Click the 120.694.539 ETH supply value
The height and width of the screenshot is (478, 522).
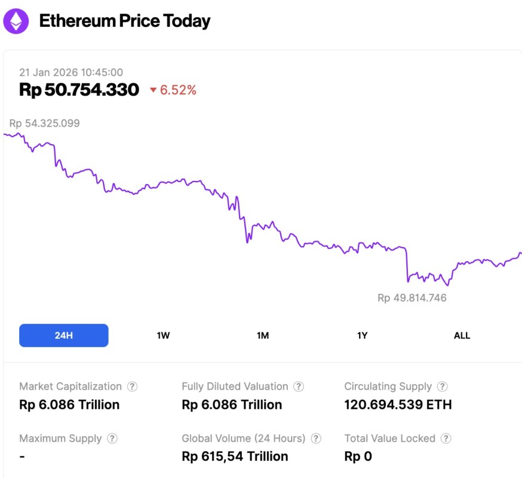tap(398, 405)
